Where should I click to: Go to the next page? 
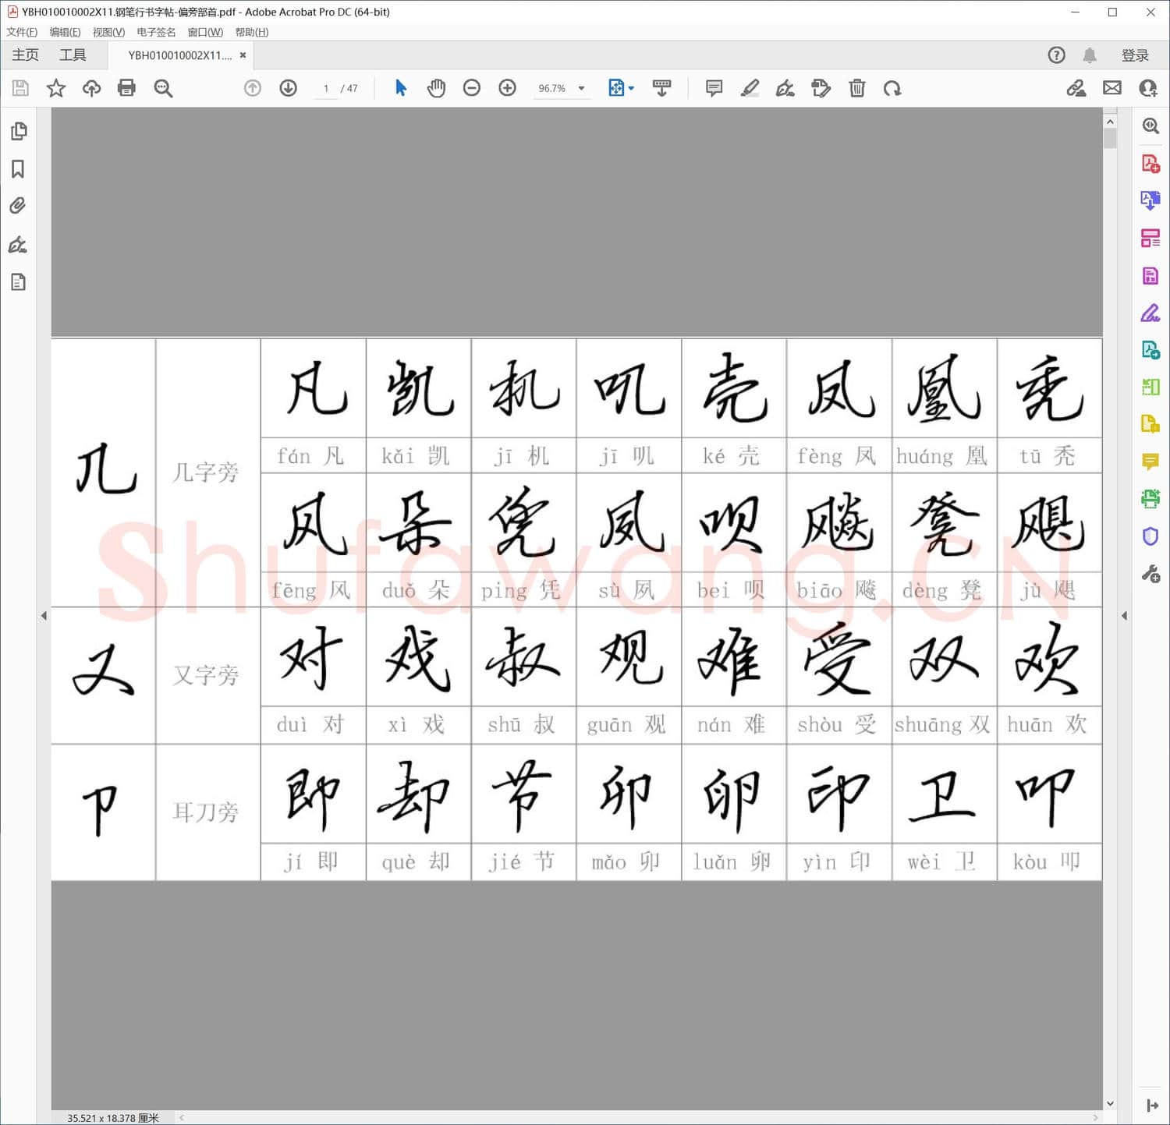coord(289,88)
